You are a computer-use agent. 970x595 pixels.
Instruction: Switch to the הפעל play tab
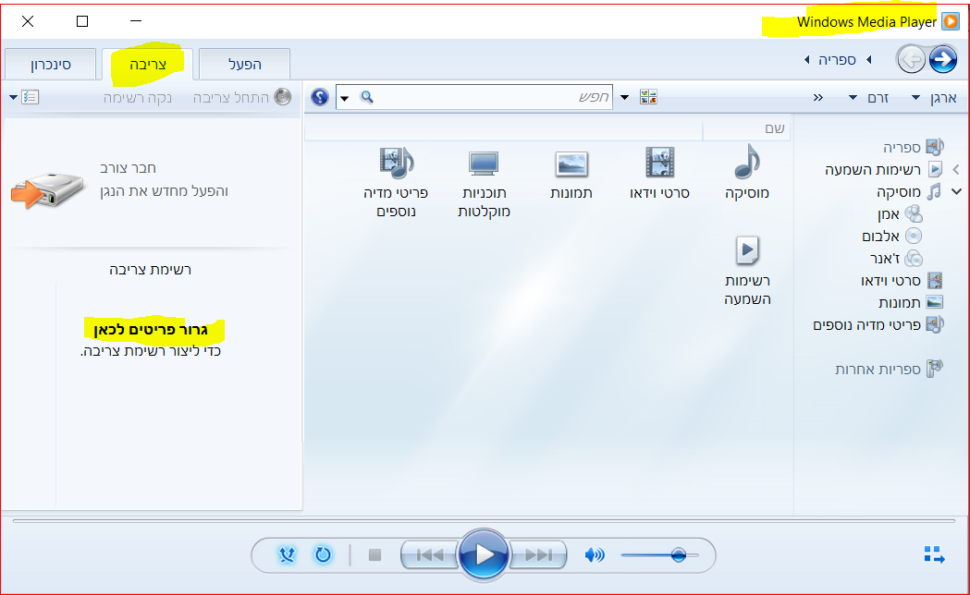245,65
